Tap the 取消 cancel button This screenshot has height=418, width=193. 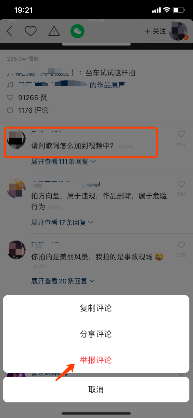96,390
